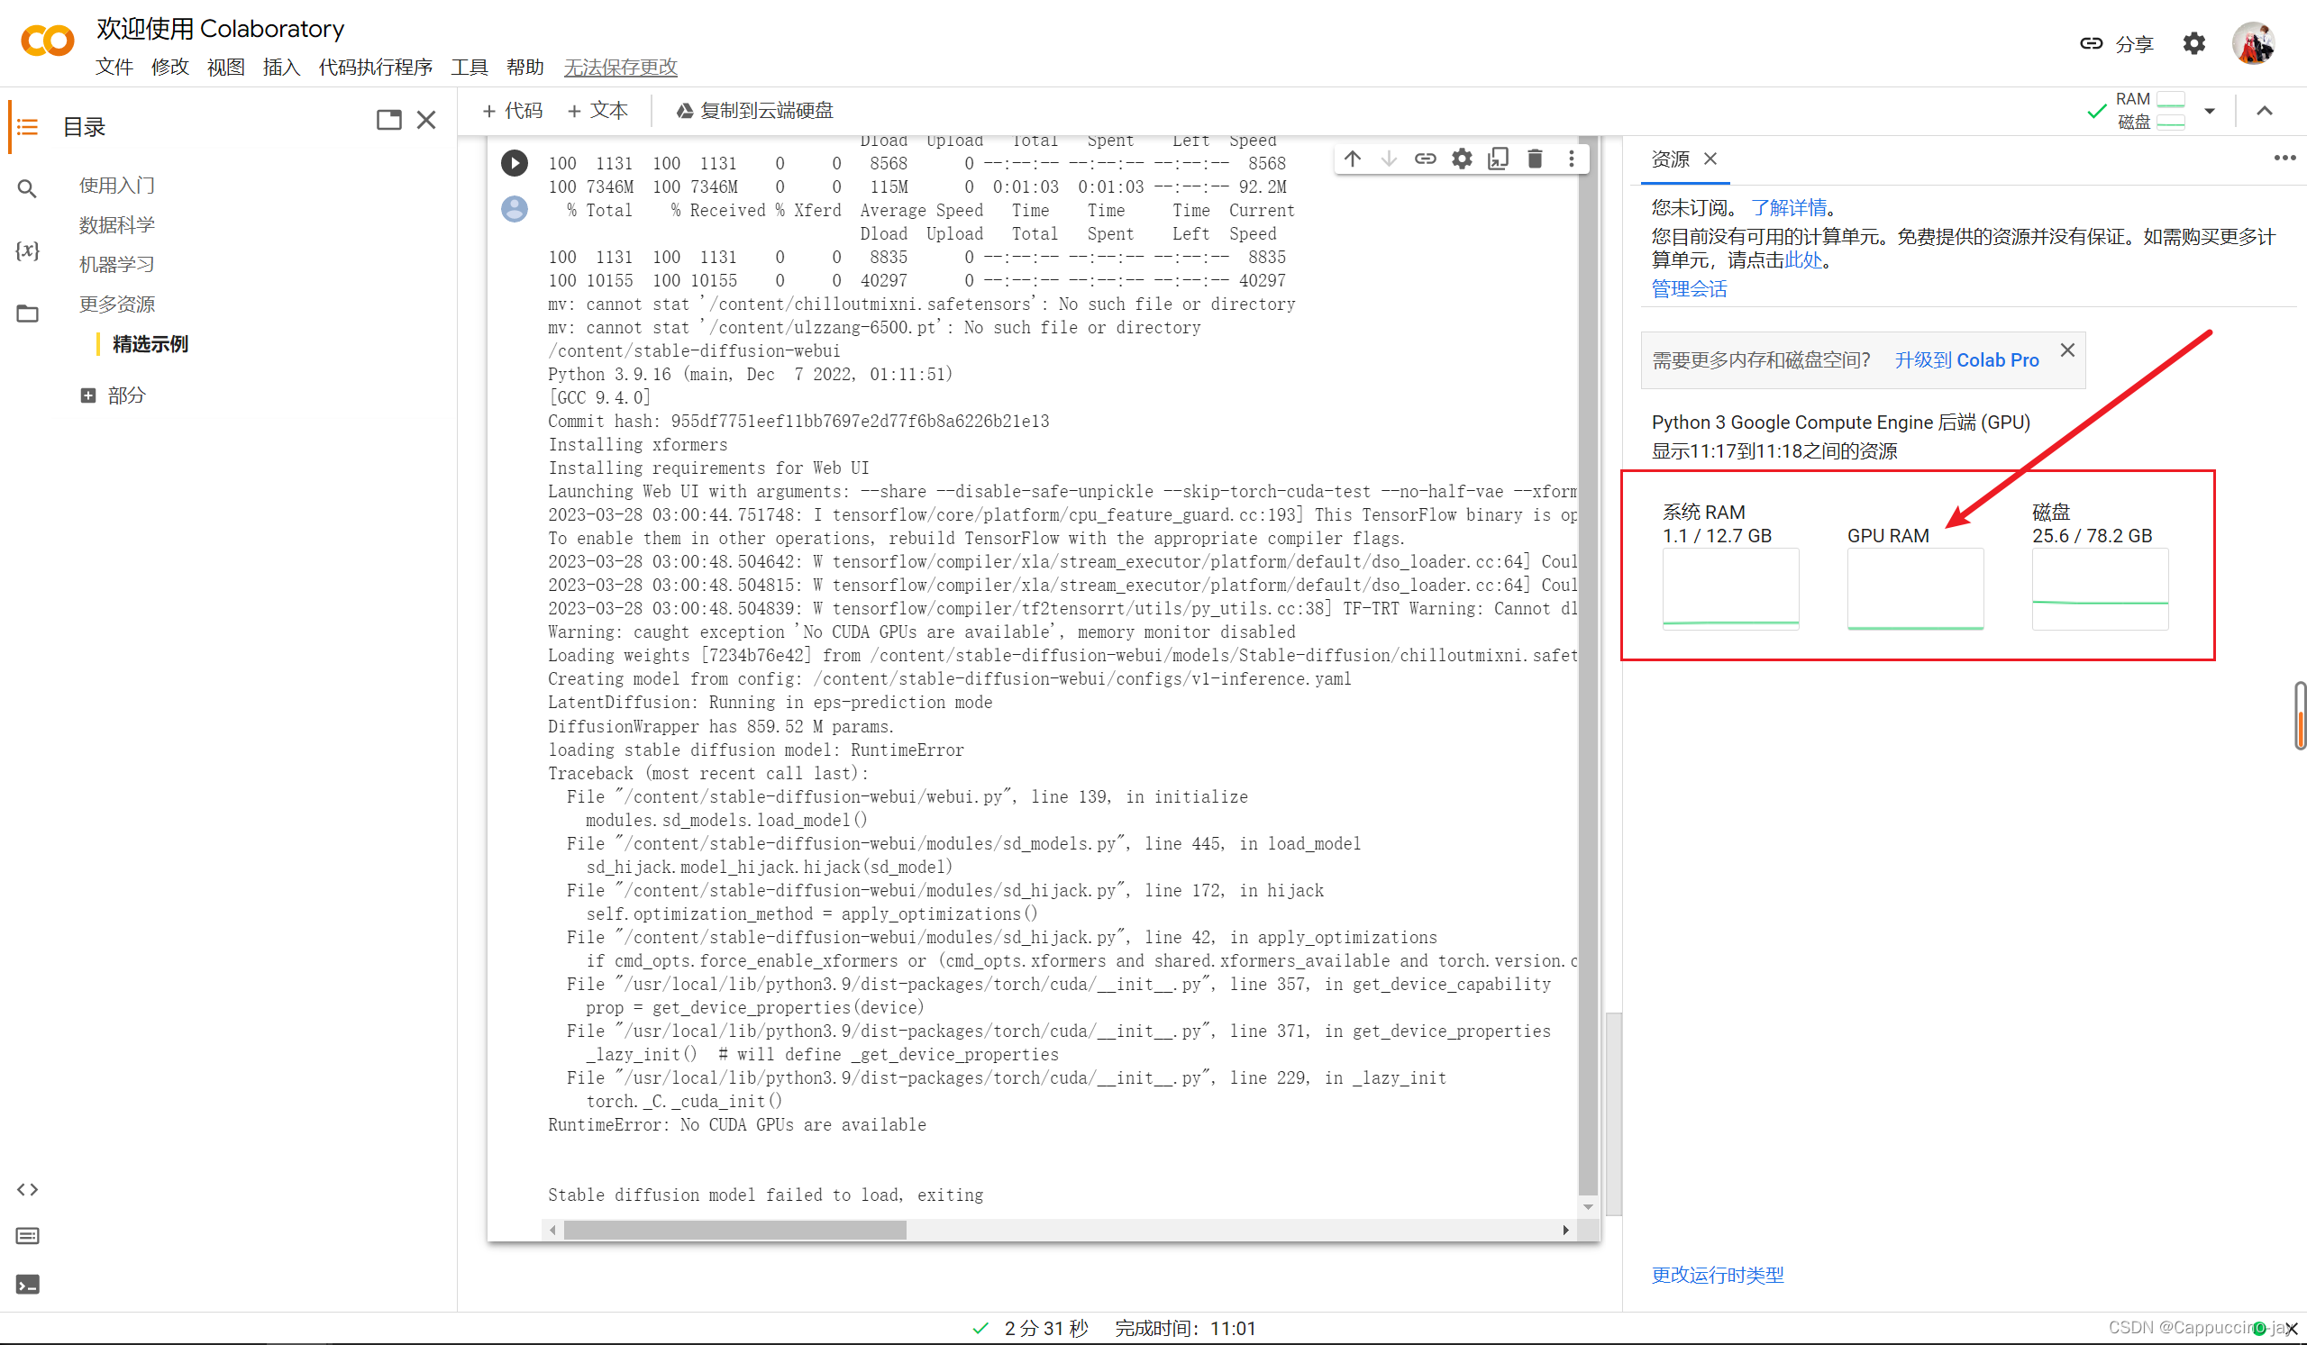Select 精选示例 in the contents

point(150,344)
